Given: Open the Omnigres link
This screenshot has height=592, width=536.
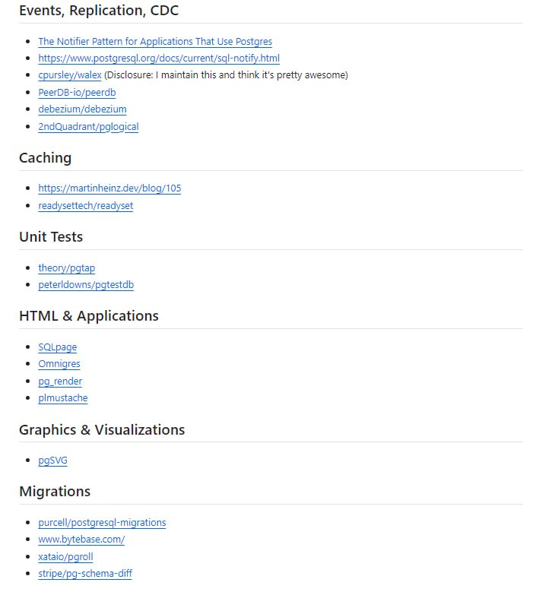Looking at the screenshot, I should pos(59,364).
